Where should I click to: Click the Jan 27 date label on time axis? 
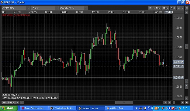point(33,12)
